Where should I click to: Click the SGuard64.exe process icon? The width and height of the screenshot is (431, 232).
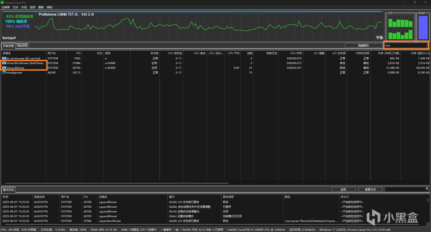pos(4,68)
